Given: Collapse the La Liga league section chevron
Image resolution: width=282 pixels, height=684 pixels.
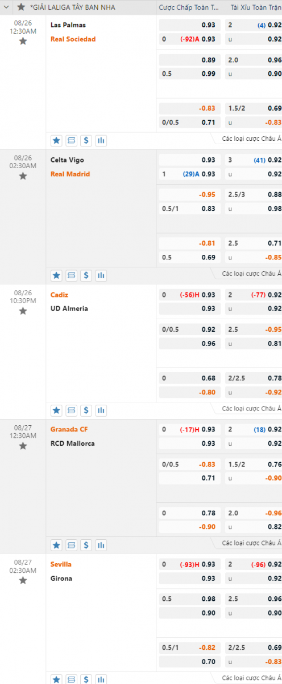Looking at the screenshot, I should pyautogui.click(x=6, y=7).
